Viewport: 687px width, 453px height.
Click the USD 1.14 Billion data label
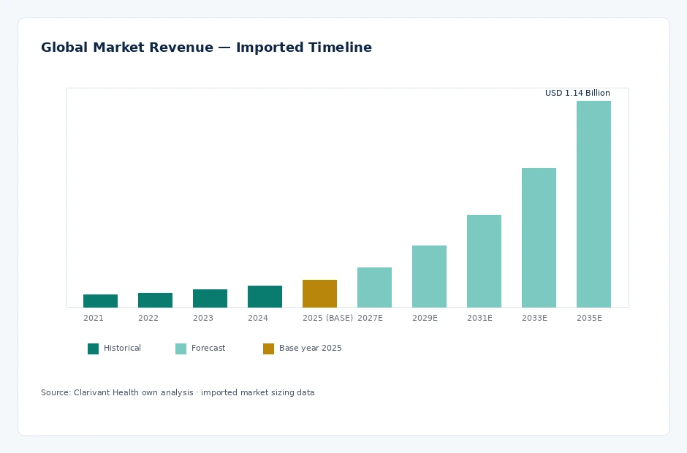pos(577,93)
